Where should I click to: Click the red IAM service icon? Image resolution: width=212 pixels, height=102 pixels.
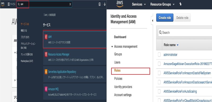point(46,37)
